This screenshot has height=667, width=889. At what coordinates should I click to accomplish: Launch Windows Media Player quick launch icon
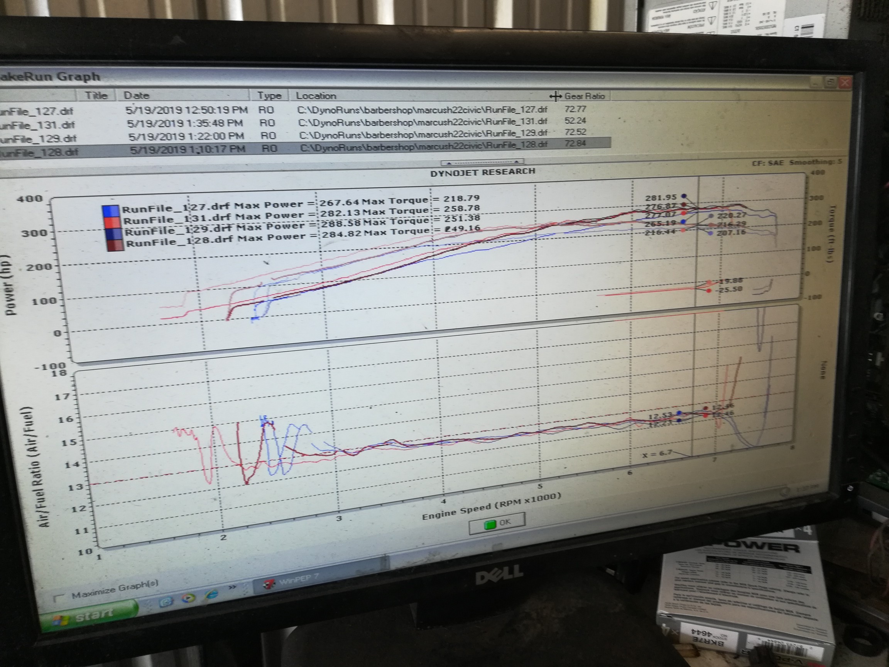[188, 599]
